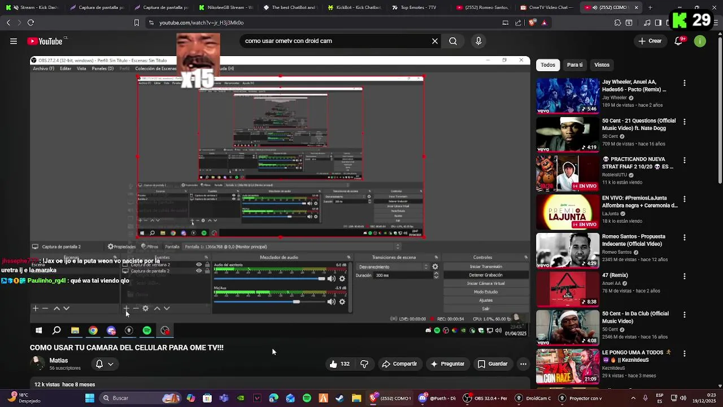Screen dimensions: 723x407
Task: Open options menu for Jay Wheeler Pacto video
Action: pyautogui.click(x=685, y=83)
